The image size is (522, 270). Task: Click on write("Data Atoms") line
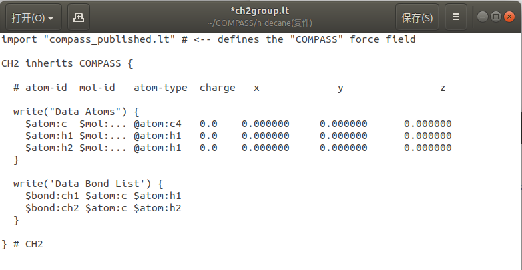click(76, 112)
